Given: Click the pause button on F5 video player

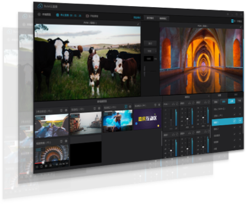Looking at the screenshot, I should coord(37,167).
